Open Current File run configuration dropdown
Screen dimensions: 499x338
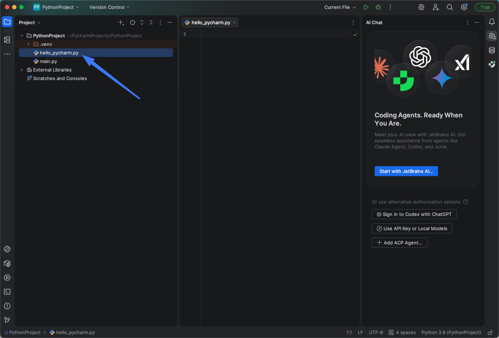point(340,7)
